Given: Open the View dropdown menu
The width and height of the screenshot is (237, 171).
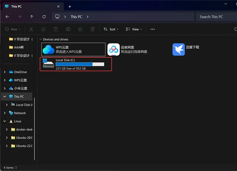Looking at the screenshot, I should point(132,29).
